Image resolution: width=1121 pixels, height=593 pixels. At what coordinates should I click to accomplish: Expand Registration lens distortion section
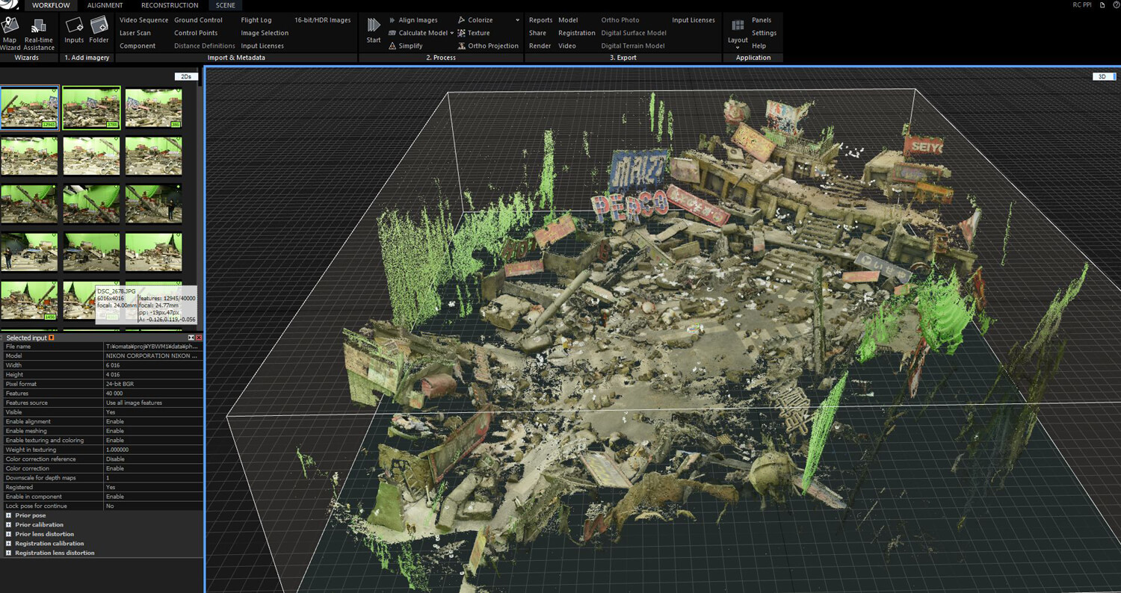[x=8, y=553]
